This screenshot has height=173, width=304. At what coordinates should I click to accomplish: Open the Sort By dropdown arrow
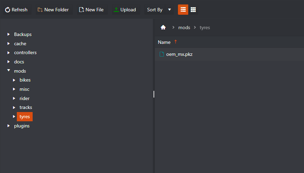169,10
